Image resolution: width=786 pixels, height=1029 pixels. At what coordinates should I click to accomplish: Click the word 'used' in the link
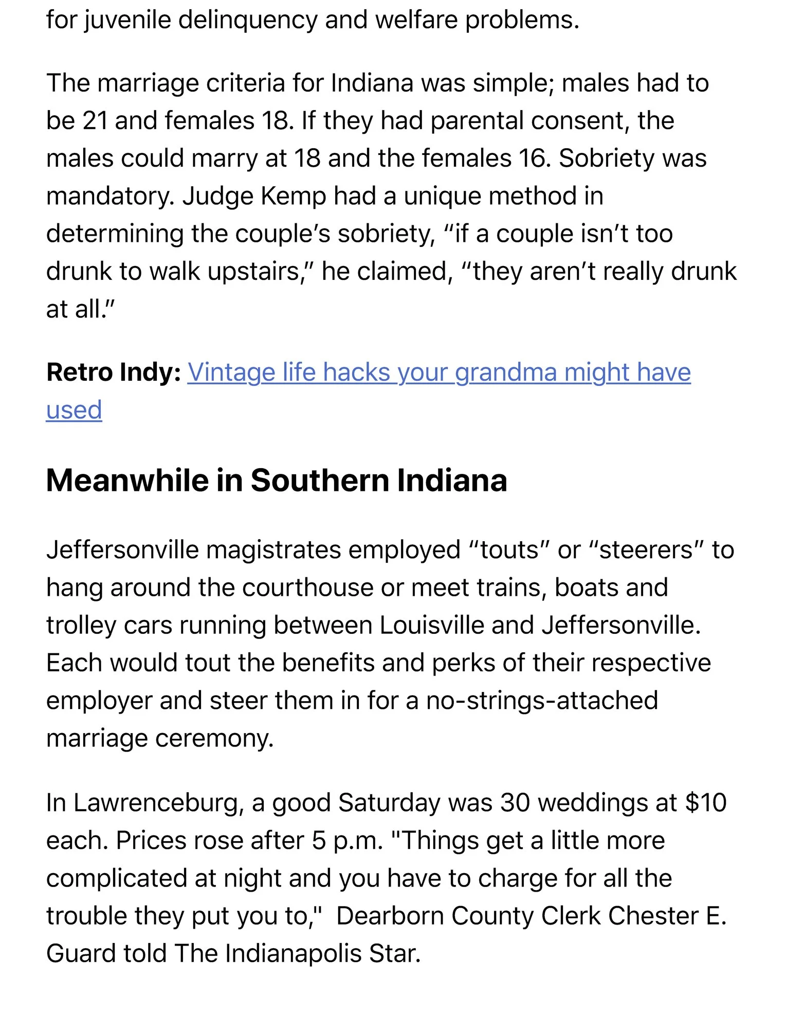pos(74,410)
